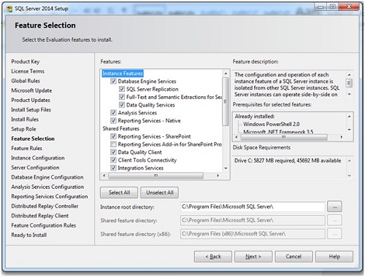Image resolution: width=365 pixels, height=277 pixels.
Task: Select Feature Rules step in sidebar
Action: pos(26,148)
